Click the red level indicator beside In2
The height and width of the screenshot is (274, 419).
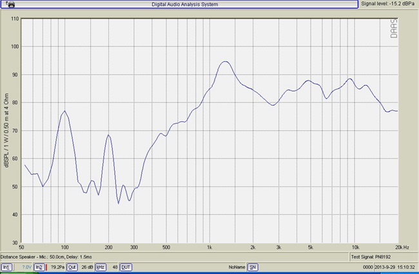tap(46, 267)
